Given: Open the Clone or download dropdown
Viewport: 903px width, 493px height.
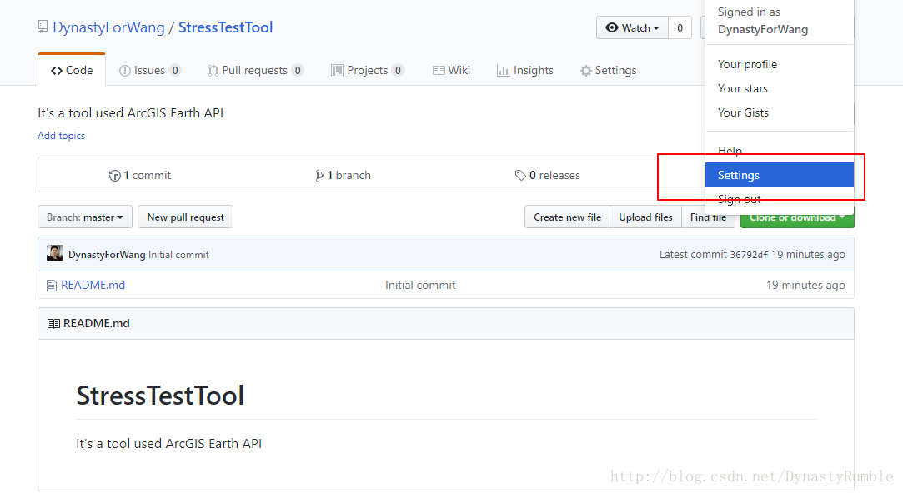Looking at the screenshot, I should [797, 217].
